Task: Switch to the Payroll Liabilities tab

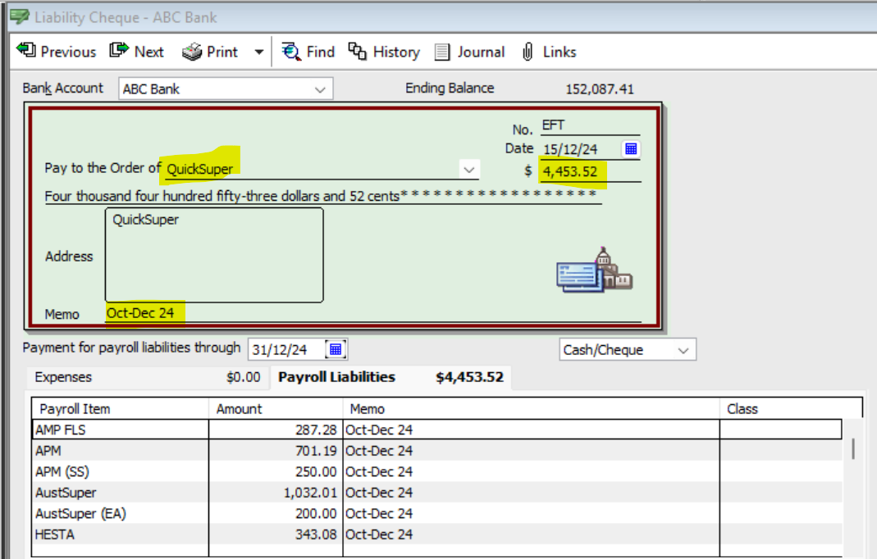Action: [x=391, y=377]
